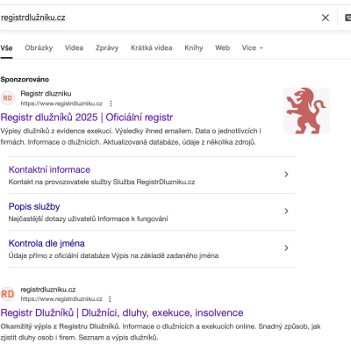Switch to the Knihy tab
351x351 pixels.
coord(194,47)
